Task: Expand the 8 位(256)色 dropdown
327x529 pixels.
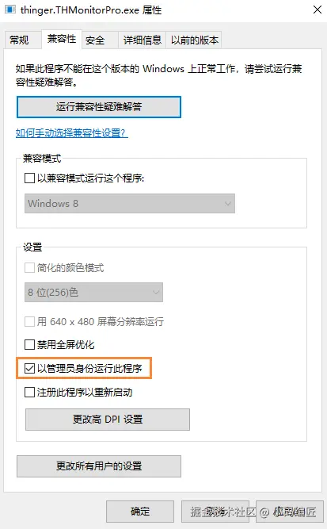Action: coord(93,292)
